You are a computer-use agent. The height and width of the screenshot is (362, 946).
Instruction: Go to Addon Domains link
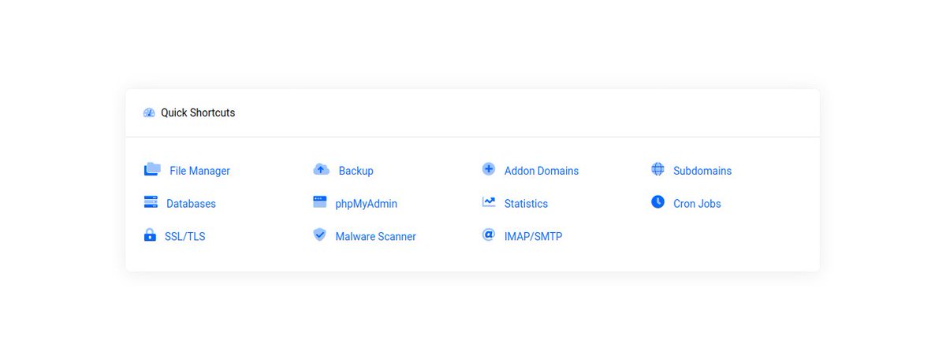[542, 171]
